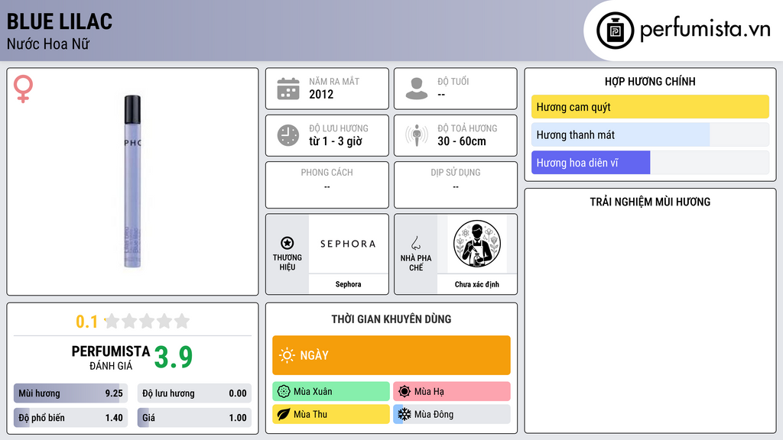Screen dimensions: 783x440
Task: Open the Blue Lilac product bottle image
Action: coord(132,182)
